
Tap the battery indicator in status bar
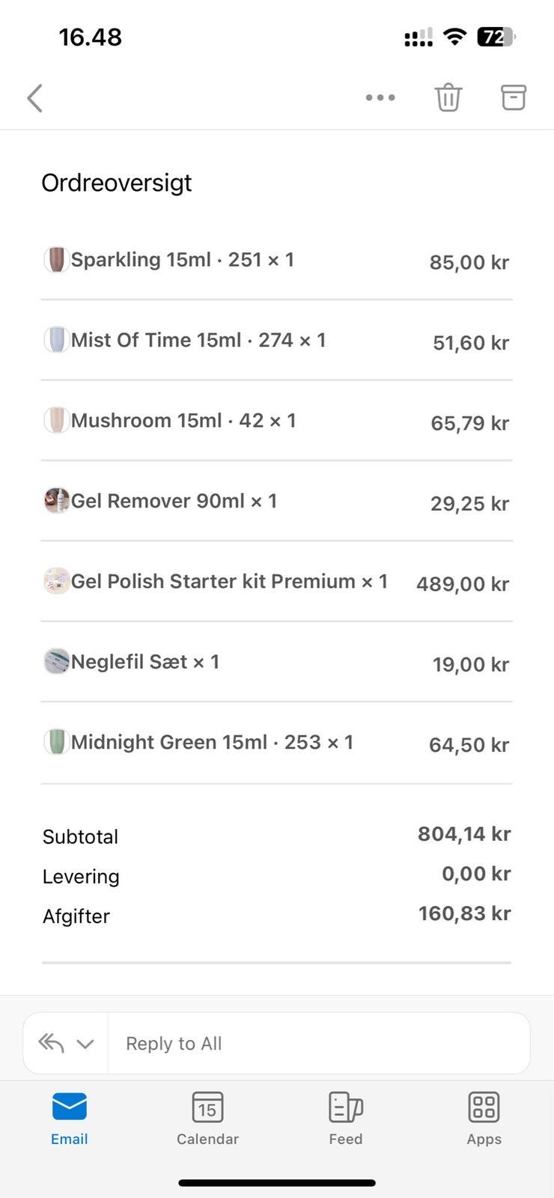point(496,37)
